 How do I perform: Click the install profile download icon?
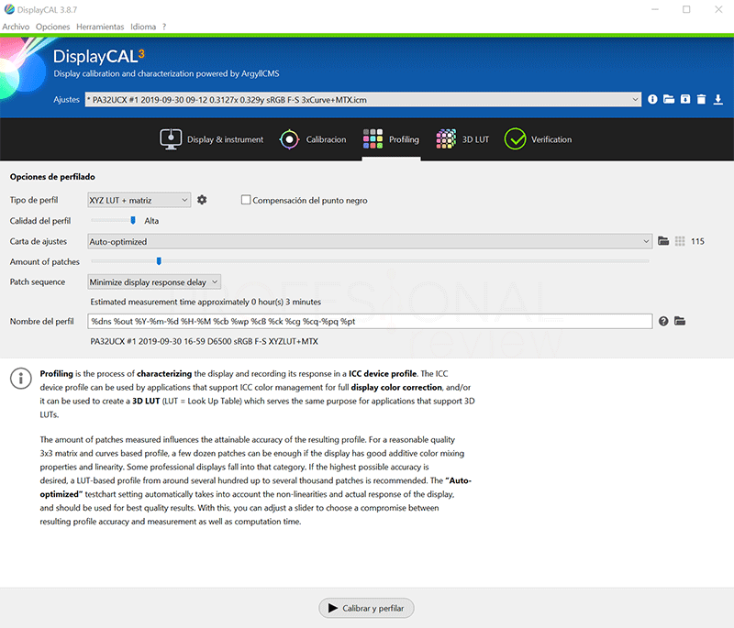(718, 99)
